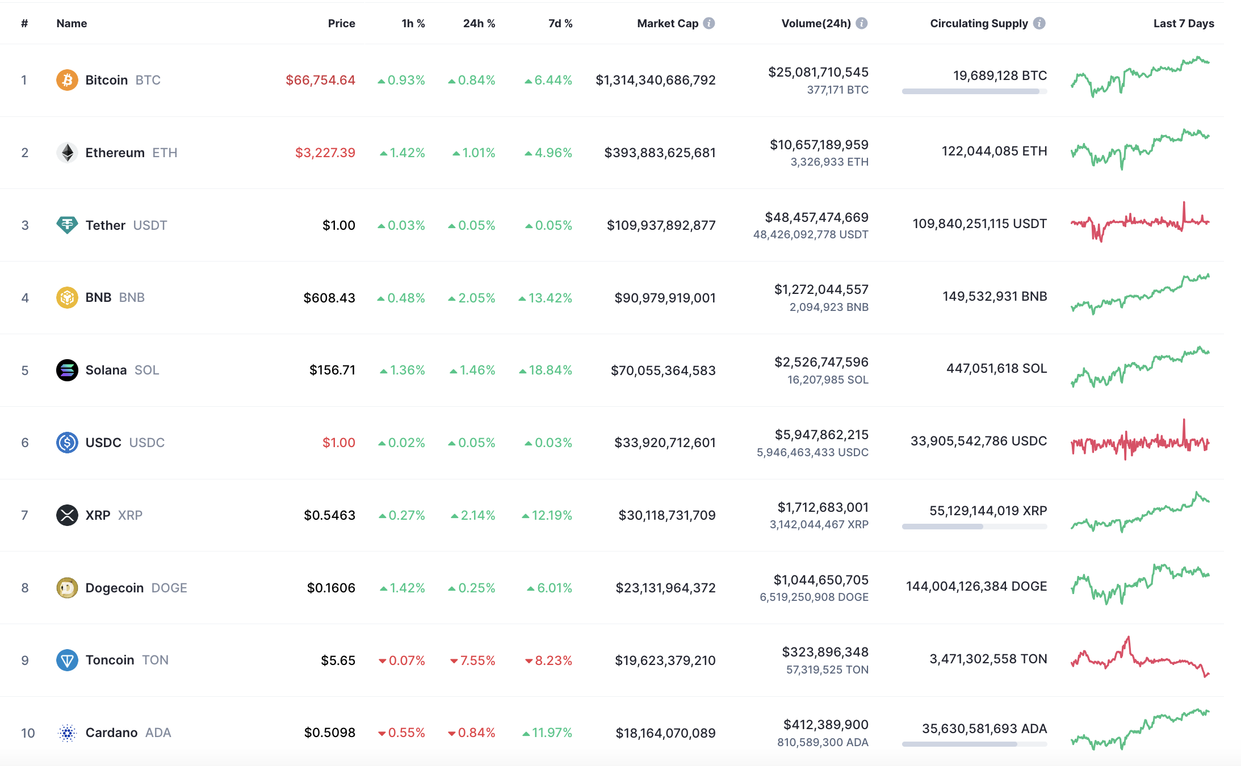
Task: Click Solana's 24h volume amount
Action: tap(821, 362)
